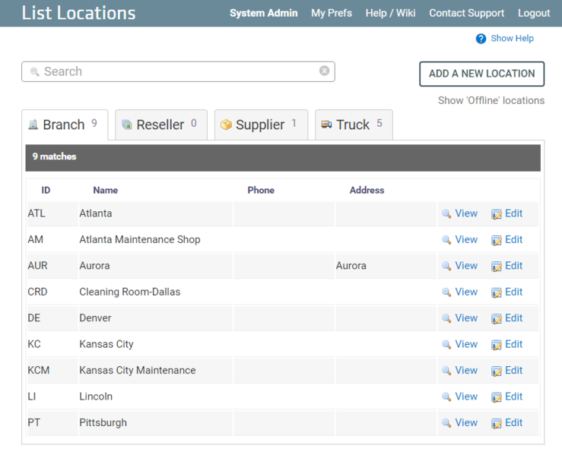Viewport: 562px width, 455px height.
Task: Click the edit icon in Lincoln row
Action: pos(497,397)
